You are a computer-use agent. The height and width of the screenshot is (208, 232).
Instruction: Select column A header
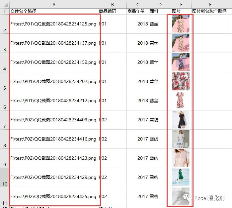(54, 5)
